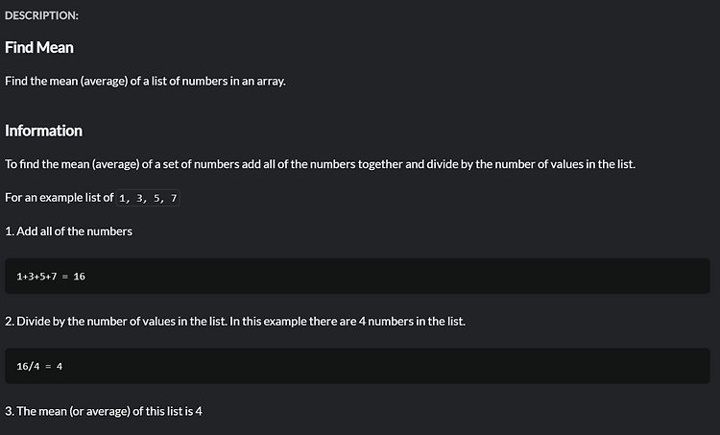Click the number 16 in first code block
The width and height of the screenshot is (720, 435).
coord(79,277)
